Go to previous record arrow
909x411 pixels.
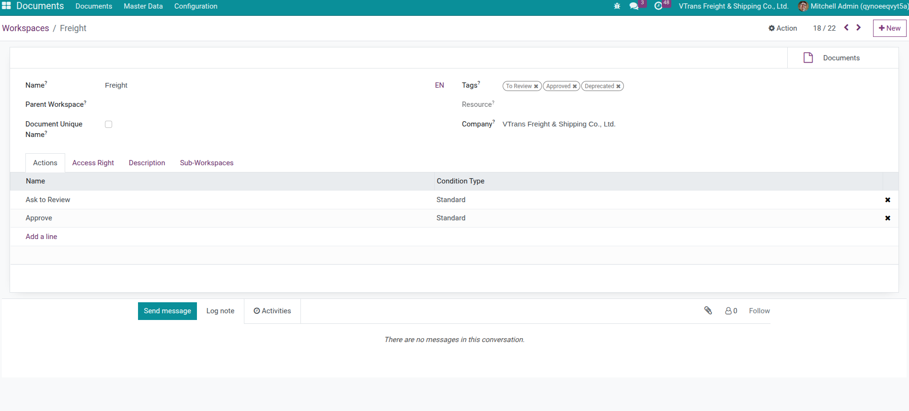click(x=846, y=28)
